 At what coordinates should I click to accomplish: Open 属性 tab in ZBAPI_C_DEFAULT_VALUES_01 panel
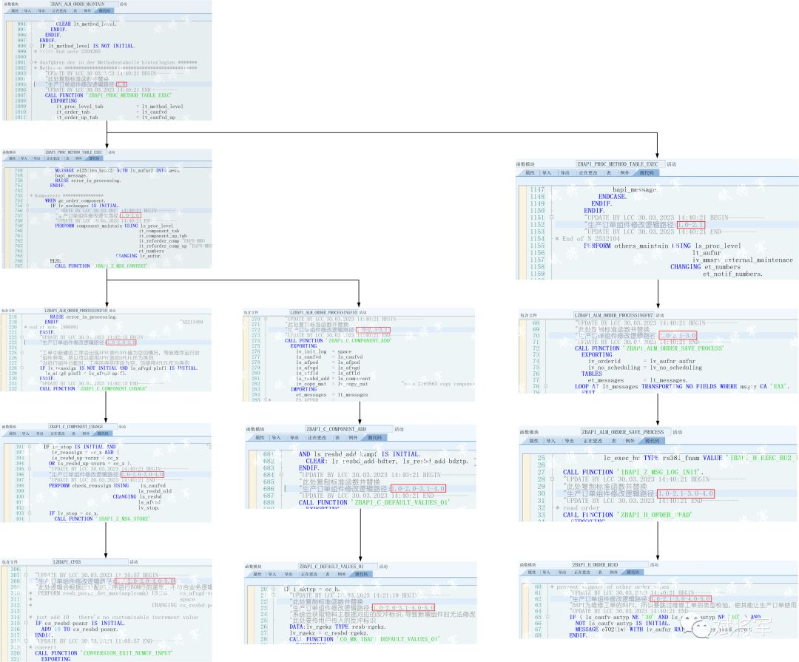coord(257,574)
